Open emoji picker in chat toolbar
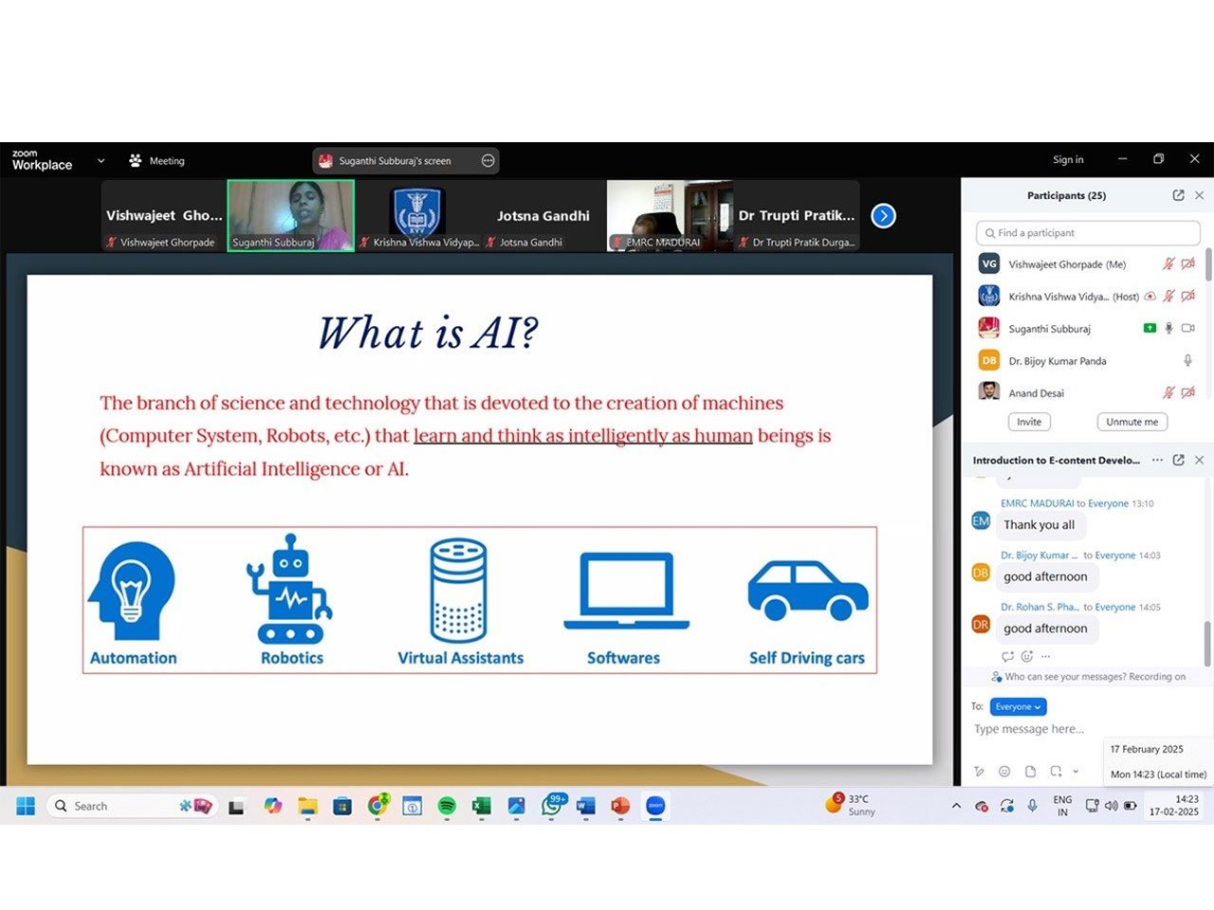1214x910 pixels. [1004, 772]
